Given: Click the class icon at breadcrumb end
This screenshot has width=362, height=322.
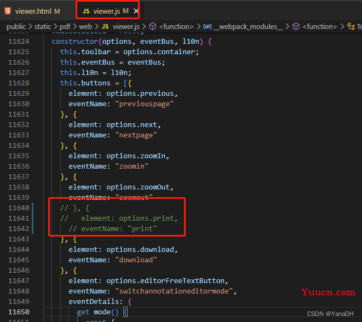Looking at the screenshot, I should (351, 26).
